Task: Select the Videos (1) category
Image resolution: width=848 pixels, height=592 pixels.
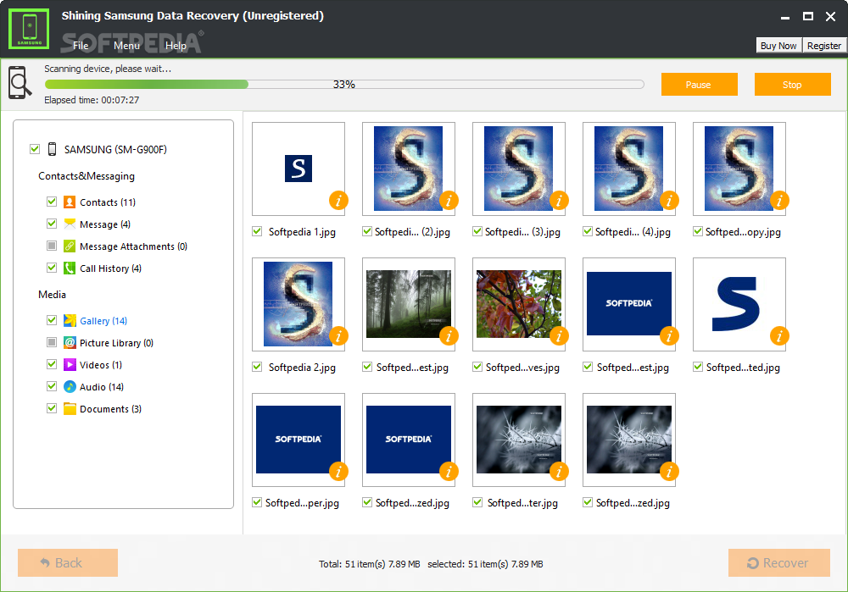Action: click(101, 365)
